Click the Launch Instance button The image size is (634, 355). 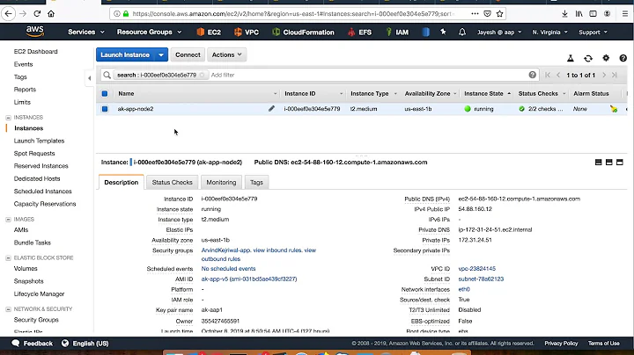[x=125, y=54]
